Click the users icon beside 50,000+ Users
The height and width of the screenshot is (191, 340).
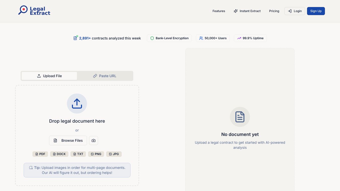coord(201,38)
